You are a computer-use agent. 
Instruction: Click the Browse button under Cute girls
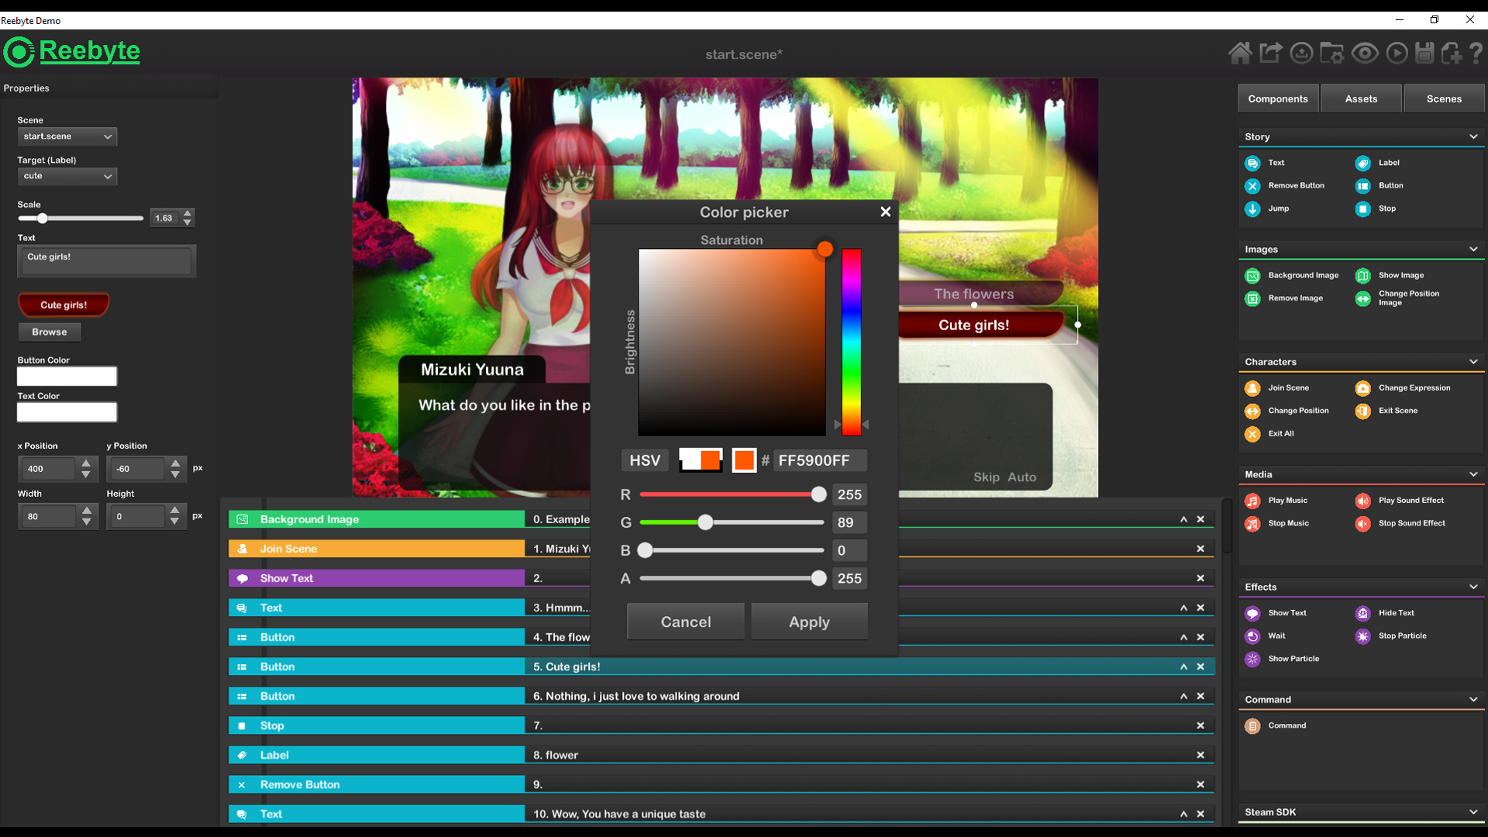[49, 332]
